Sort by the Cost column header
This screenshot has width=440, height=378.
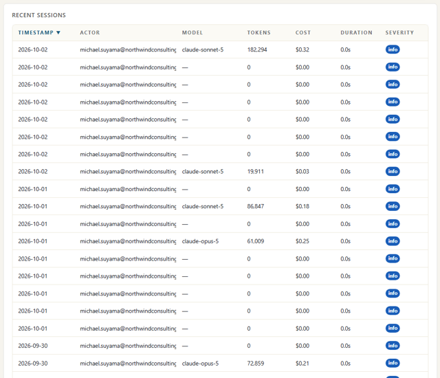(303, 32)
